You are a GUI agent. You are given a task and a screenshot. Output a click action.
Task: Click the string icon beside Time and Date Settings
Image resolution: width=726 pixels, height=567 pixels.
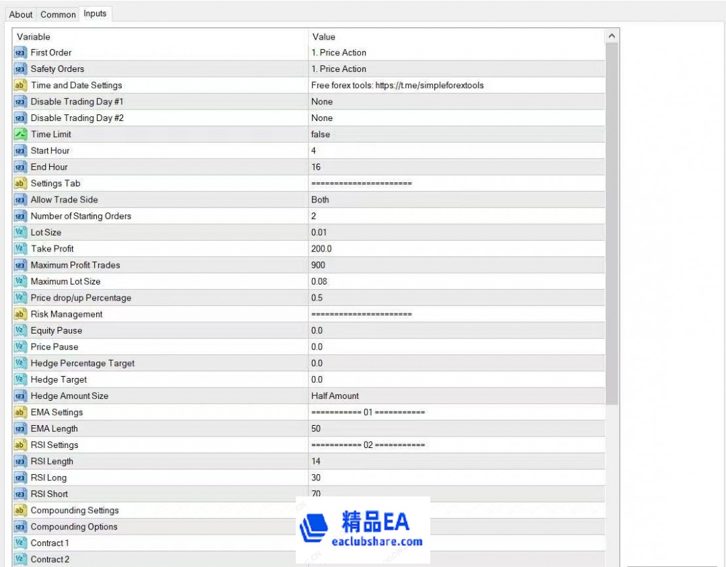20,85
